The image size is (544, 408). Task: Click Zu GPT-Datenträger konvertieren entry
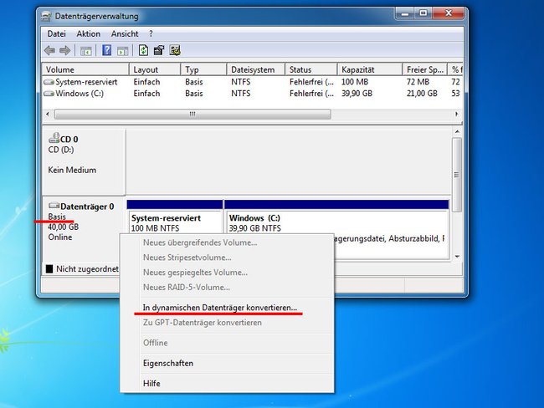[x=203, y=323]
